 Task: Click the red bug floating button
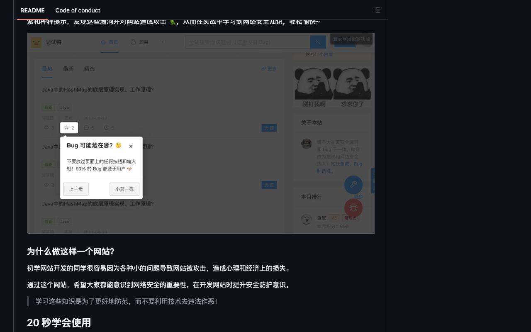tap(353, 208)
